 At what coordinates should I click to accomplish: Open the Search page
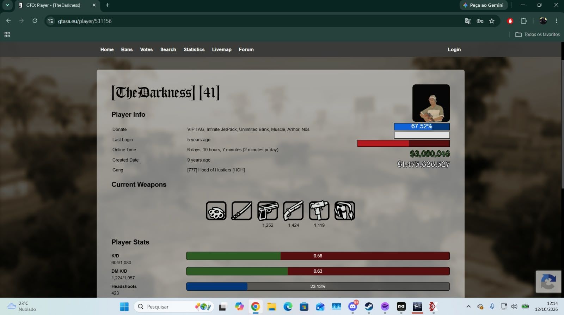click(x=168, y=49)
